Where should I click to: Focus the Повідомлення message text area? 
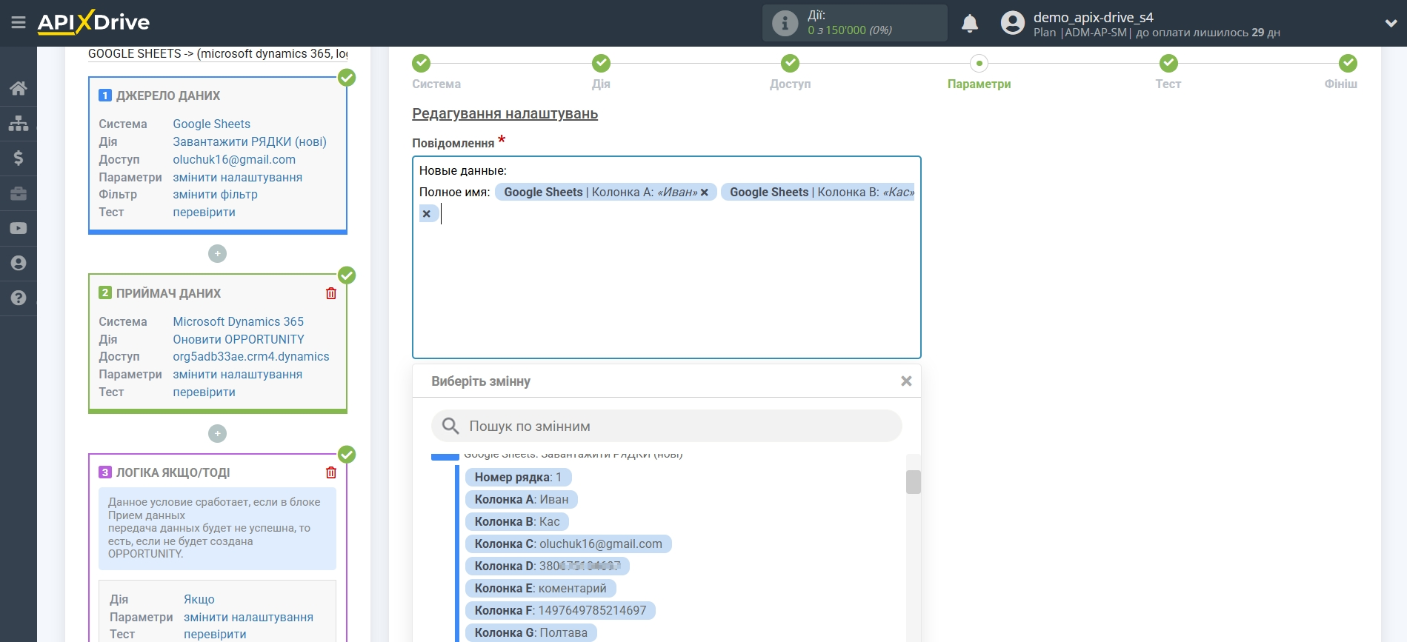pyautogui.click(x=666, y=257)
